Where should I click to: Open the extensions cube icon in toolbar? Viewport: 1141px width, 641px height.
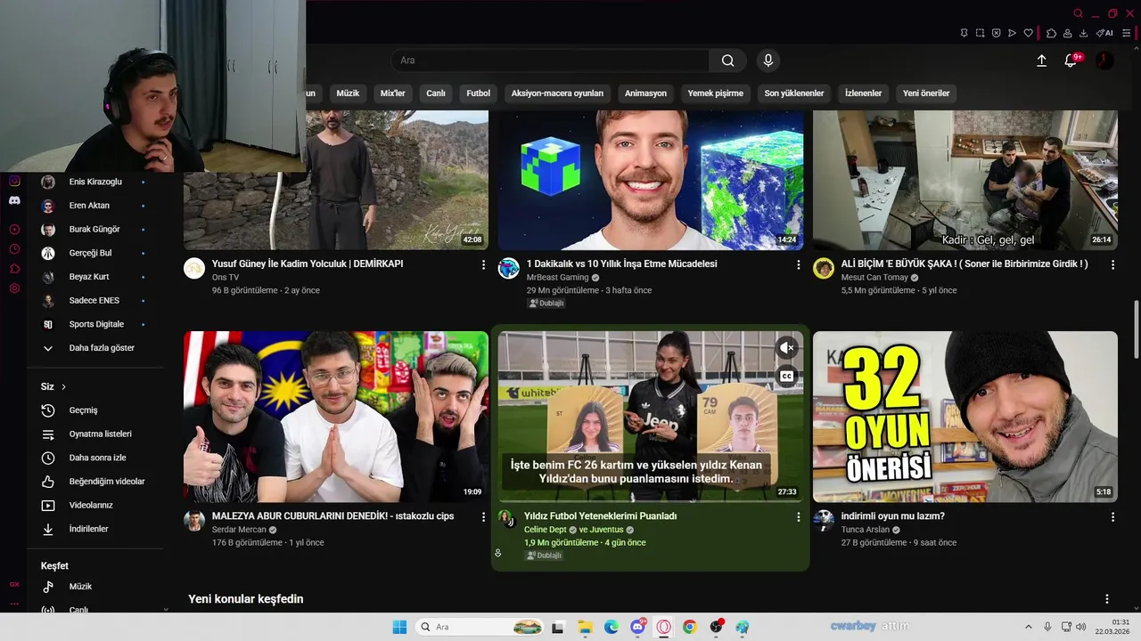point(1051,33)
